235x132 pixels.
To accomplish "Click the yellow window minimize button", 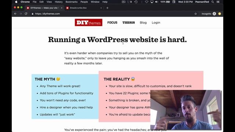I will (18, 7).
